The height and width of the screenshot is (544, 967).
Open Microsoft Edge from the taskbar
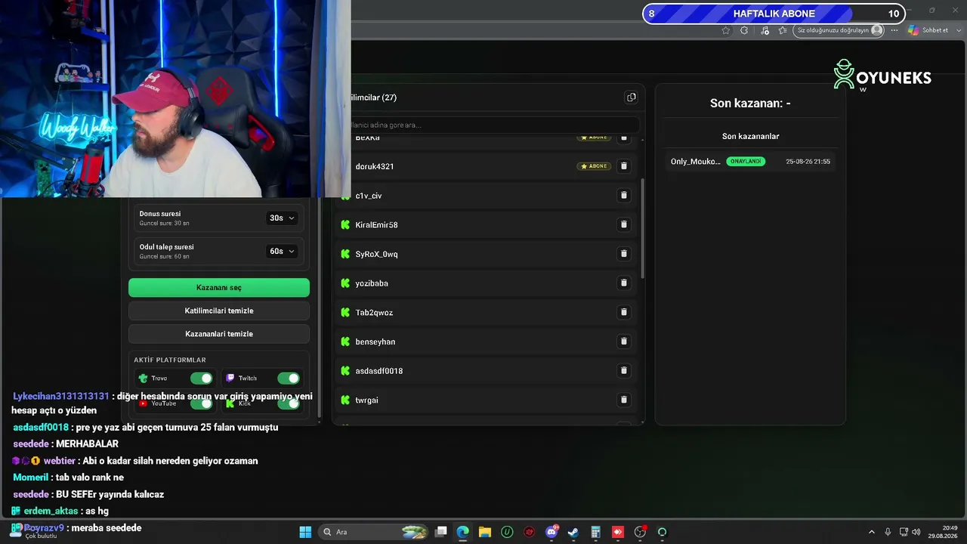tap(463, 532)
